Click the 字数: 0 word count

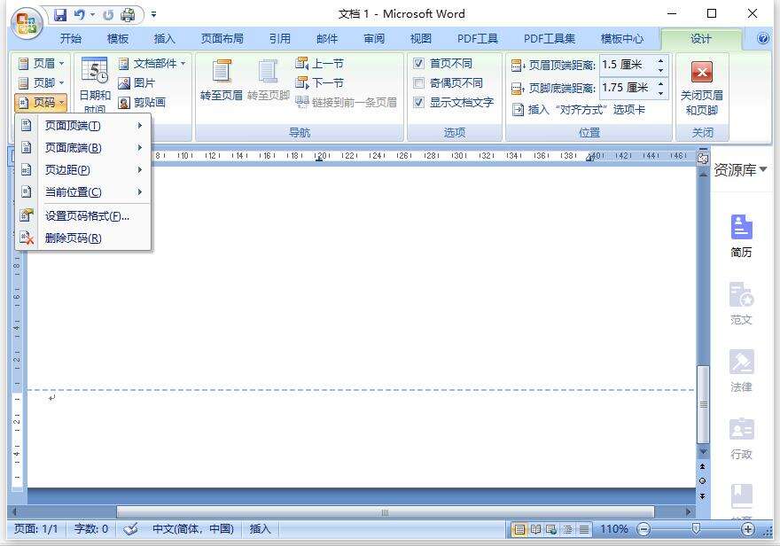[91, 528]
